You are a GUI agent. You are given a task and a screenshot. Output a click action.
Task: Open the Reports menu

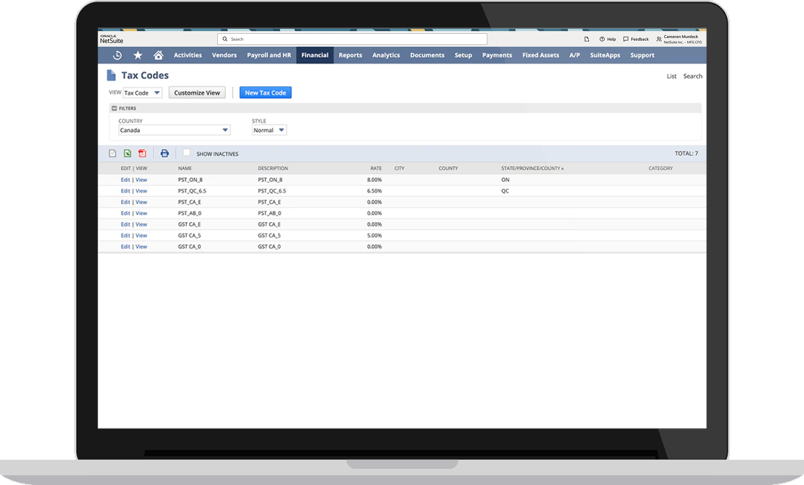(351, 55)
